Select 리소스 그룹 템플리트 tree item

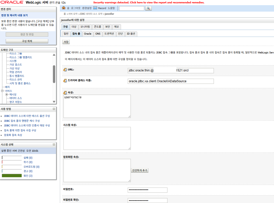(21, 57)
